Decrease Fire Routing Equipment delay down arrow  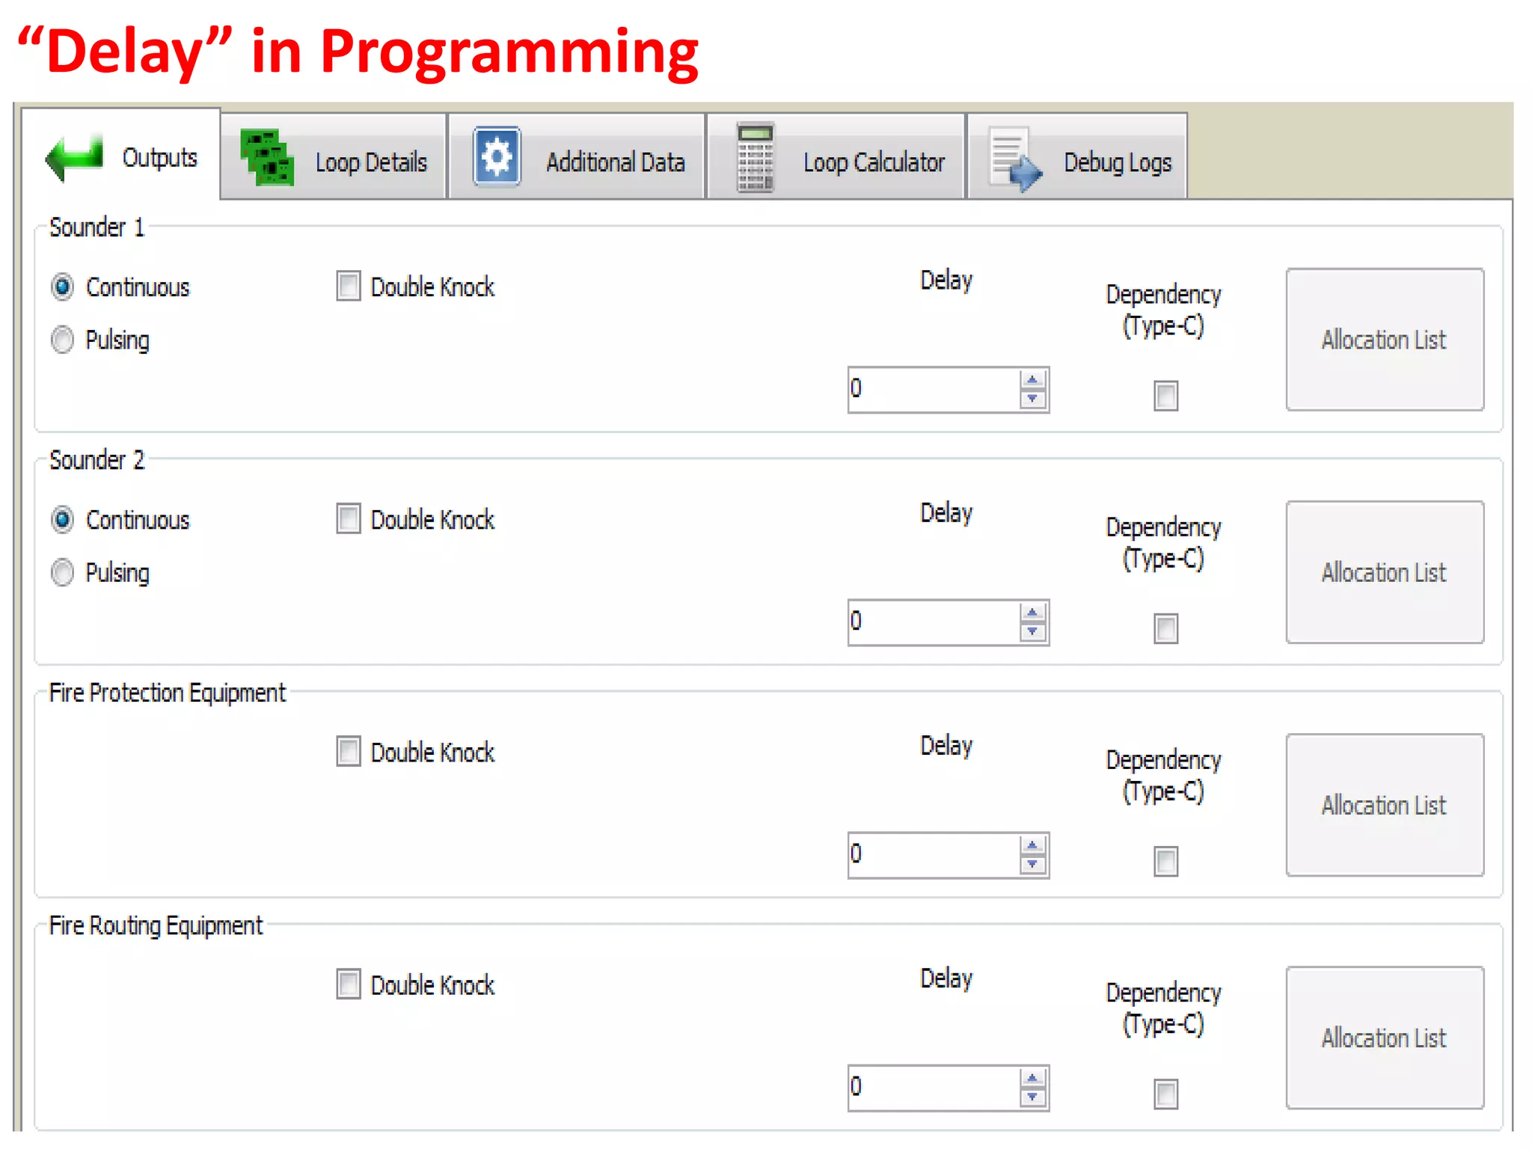[1032, 1097]
